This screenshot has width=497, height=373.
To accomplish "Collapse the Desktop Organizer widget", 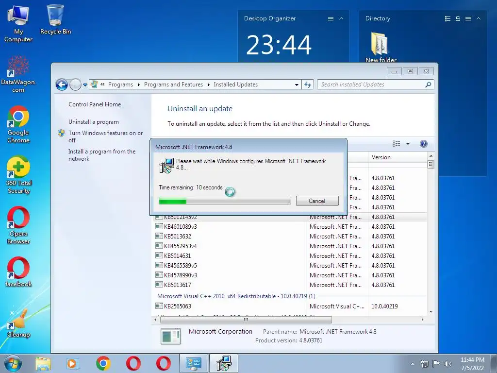I will (341, 19).
